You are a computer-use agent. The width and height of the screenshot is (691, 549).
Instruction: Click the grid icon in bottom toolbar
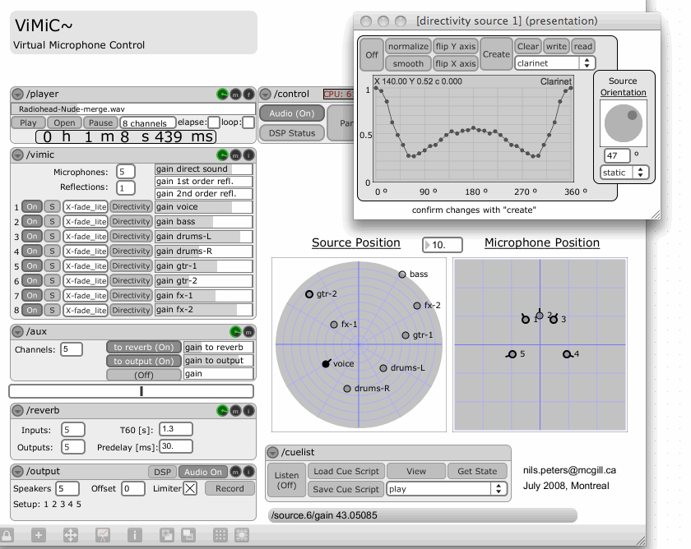220,535
